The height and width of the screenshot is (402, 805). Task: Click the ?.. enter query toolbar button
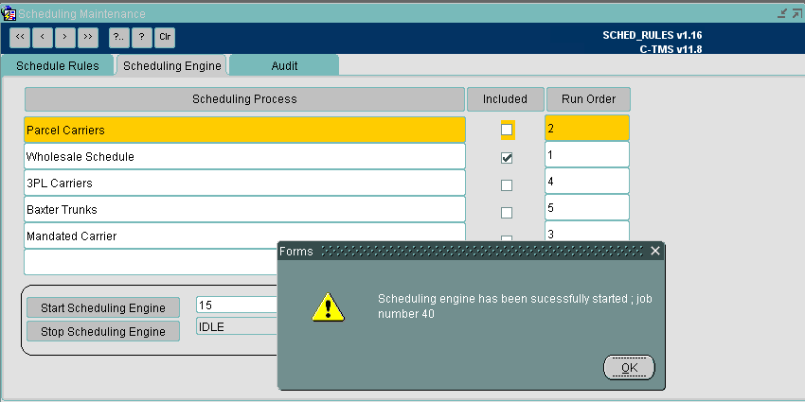[x=119, y=38]
